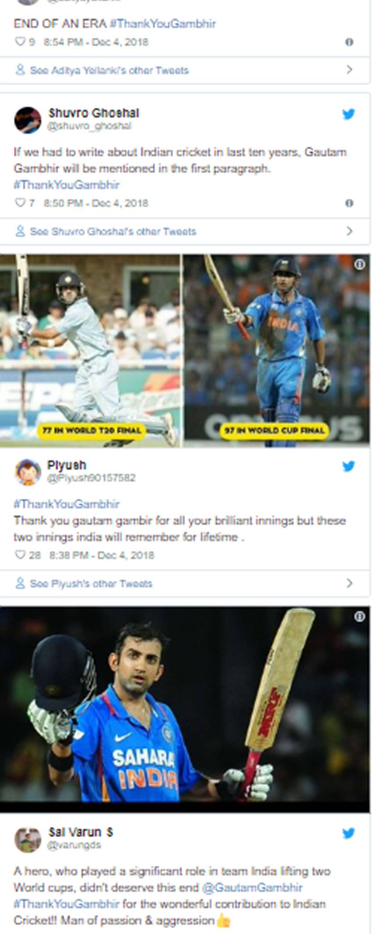This screenshot has height=934, width=373.
Task: Open See Piyush's other Tweets link
Action: (91, 583)
